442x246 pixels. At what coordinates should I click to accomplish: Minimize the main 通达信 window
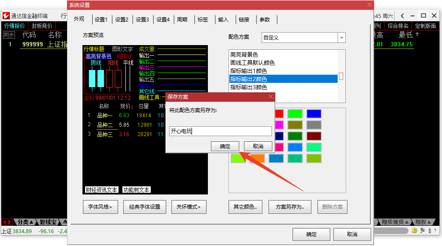click(413, 16)
